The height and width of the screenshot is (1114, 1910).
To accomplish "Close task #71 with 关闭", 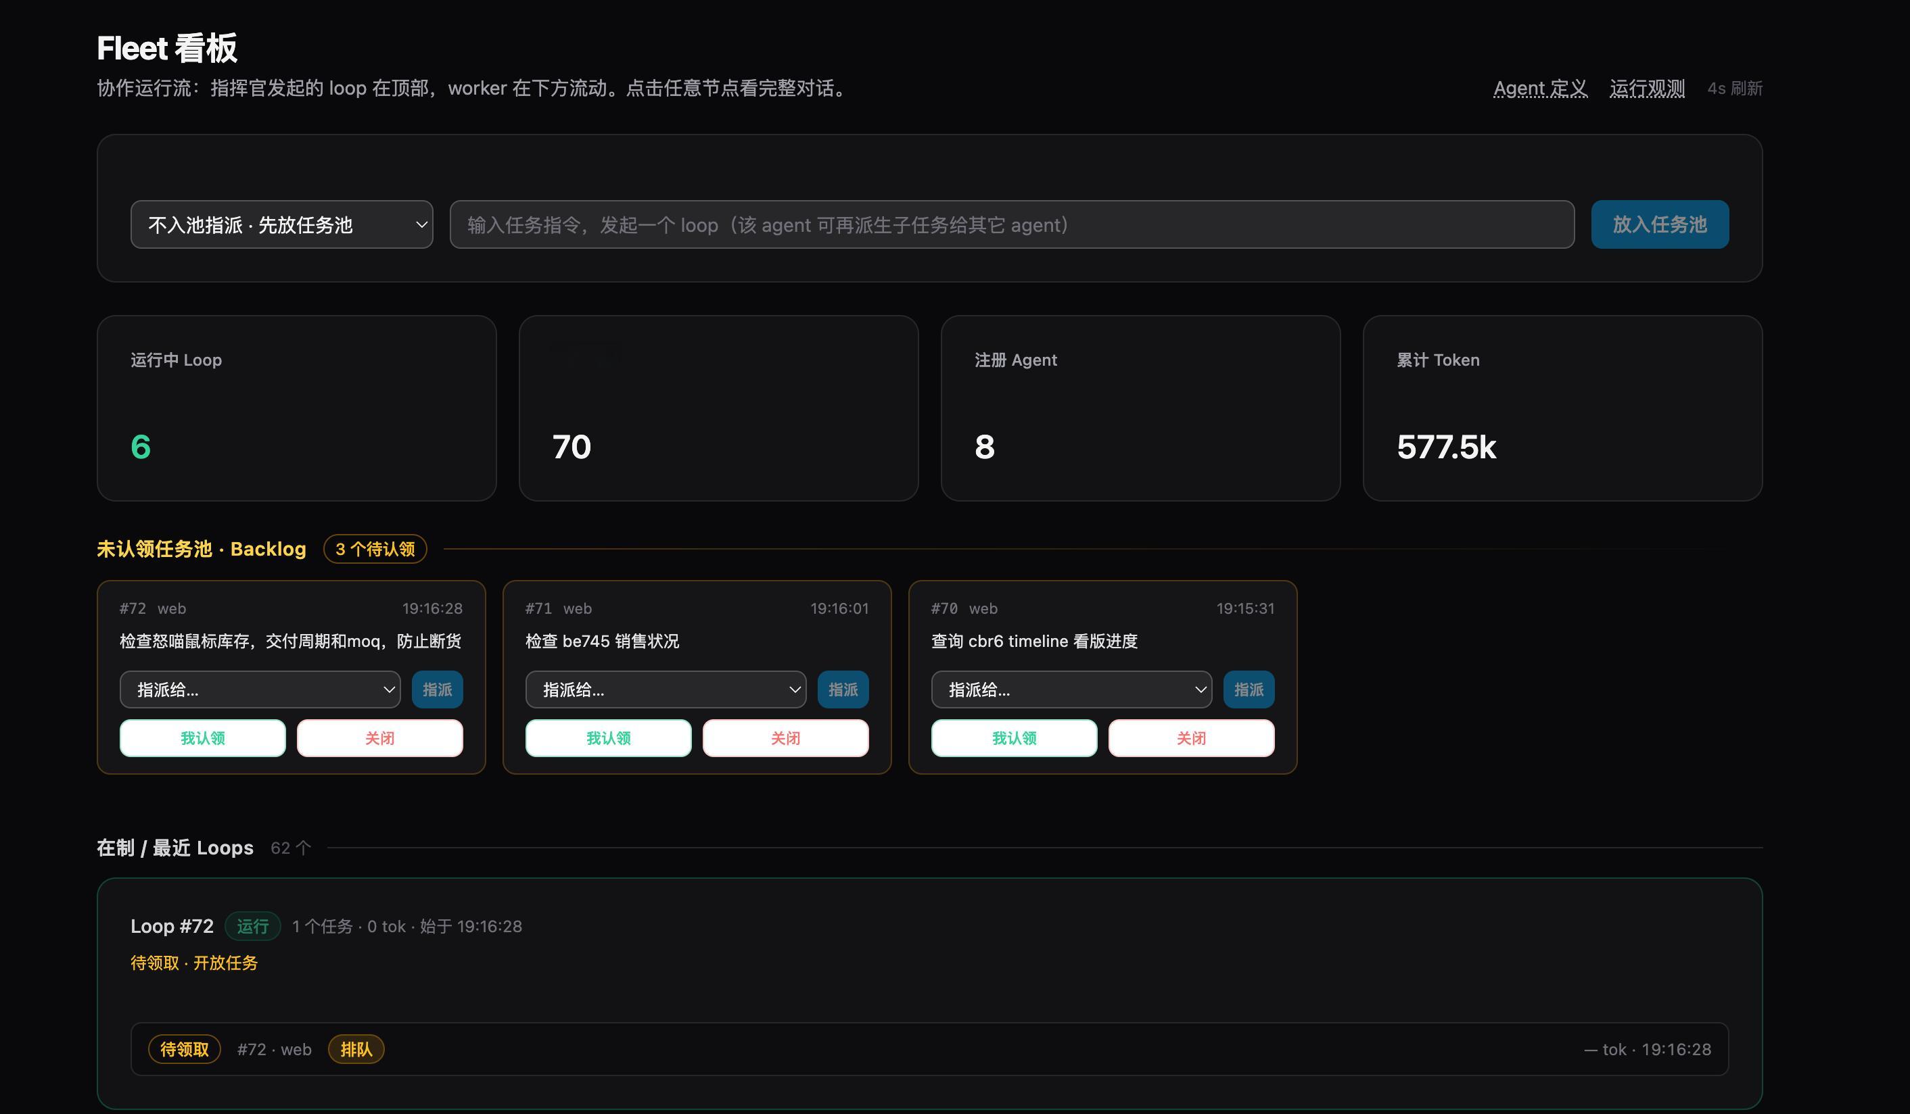I will [x=785, y=737].
